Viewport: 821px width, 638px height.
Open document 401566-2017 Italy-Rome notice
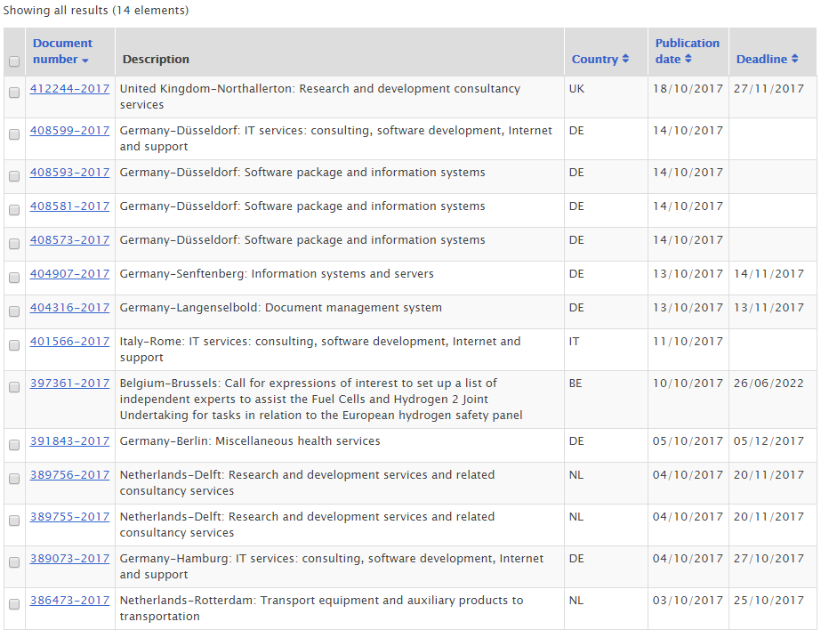[69, 342]
